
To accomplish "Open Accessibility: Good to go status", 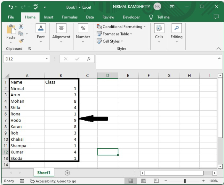I will pyautogui.click(x=53, y=181).
